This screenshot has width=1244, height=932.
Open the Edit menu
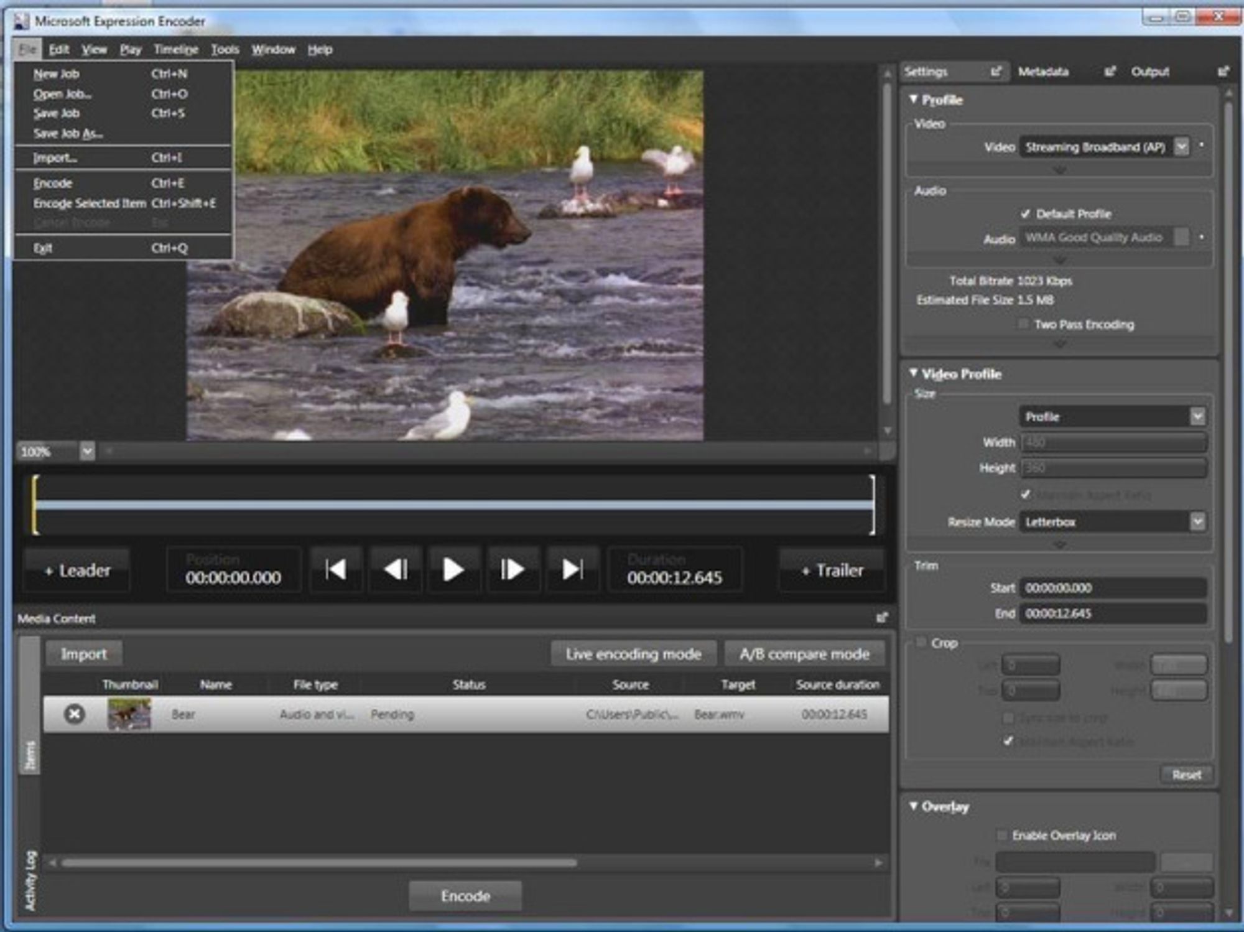tap(58, 49)
